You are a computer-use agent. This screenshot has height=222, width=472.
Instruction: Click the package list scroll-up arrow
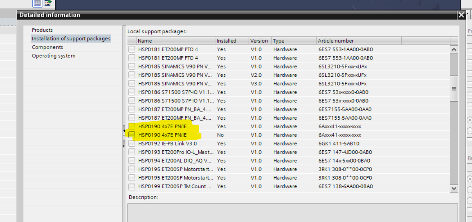pos(454,49)
